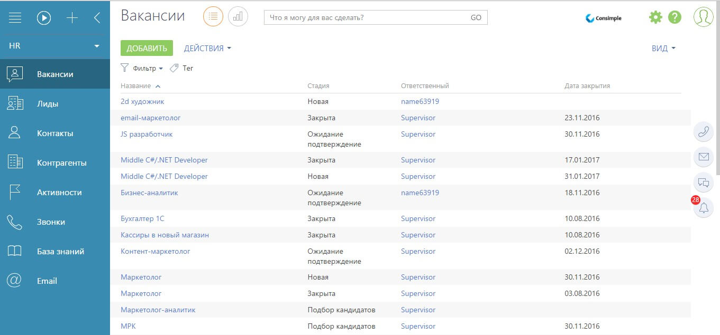Open the email-маркетолог vacancy

click(x=151, y=118)
